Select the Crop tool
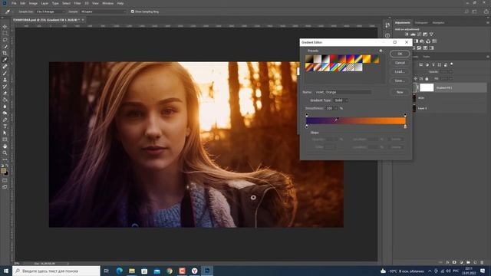This screenshot has width=491, height=276. point(5,53)
